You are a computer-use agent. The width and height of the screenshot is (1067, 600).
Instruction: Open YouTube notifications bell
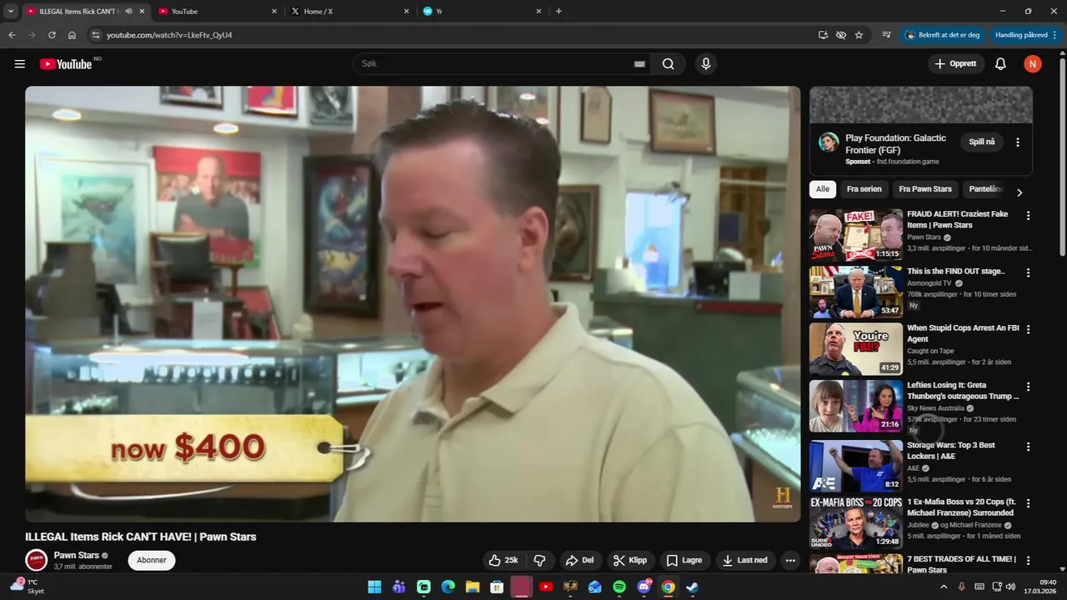click(1000, 64)
